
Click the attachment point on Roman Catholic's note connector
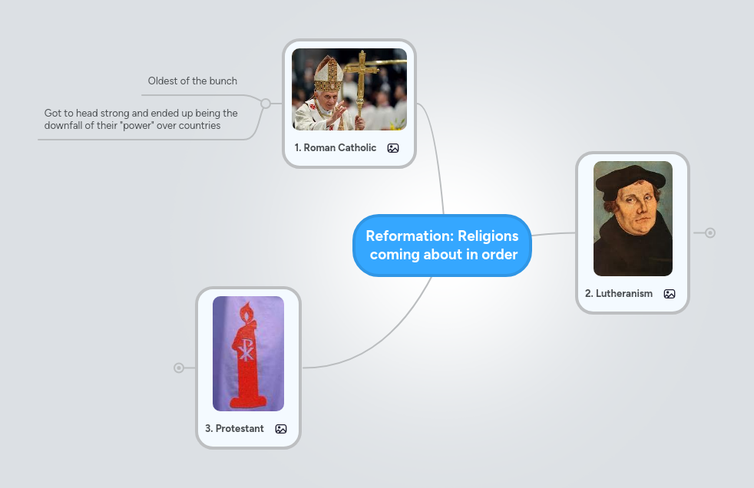(x=266, y=102)
